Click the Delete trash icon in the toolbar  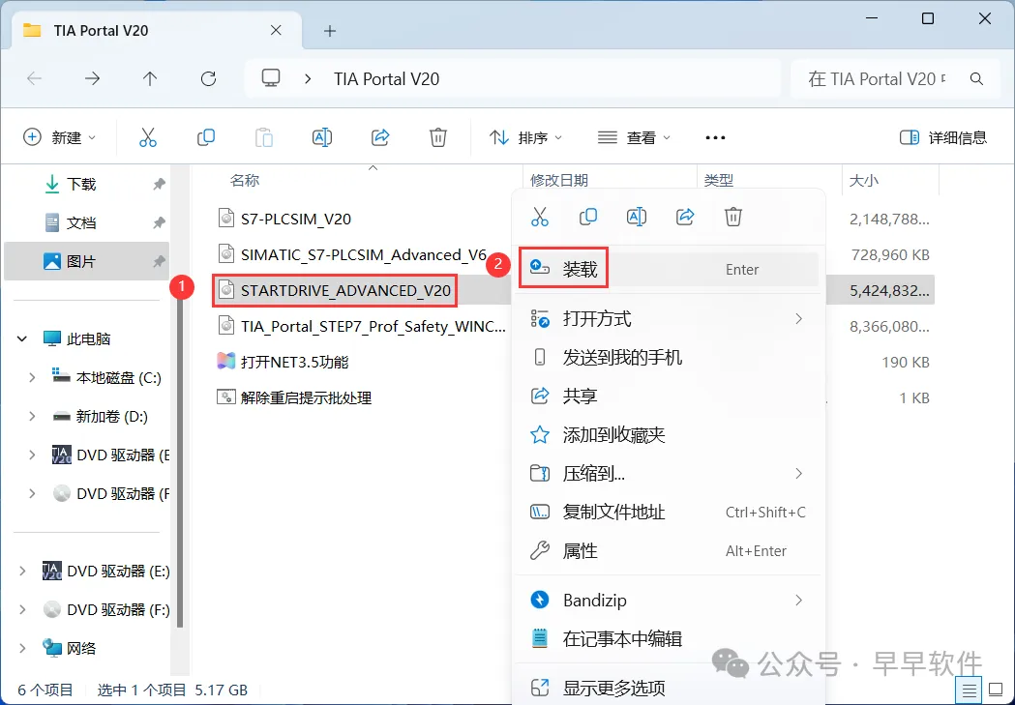pyautogui.click(x=438, y=137)
